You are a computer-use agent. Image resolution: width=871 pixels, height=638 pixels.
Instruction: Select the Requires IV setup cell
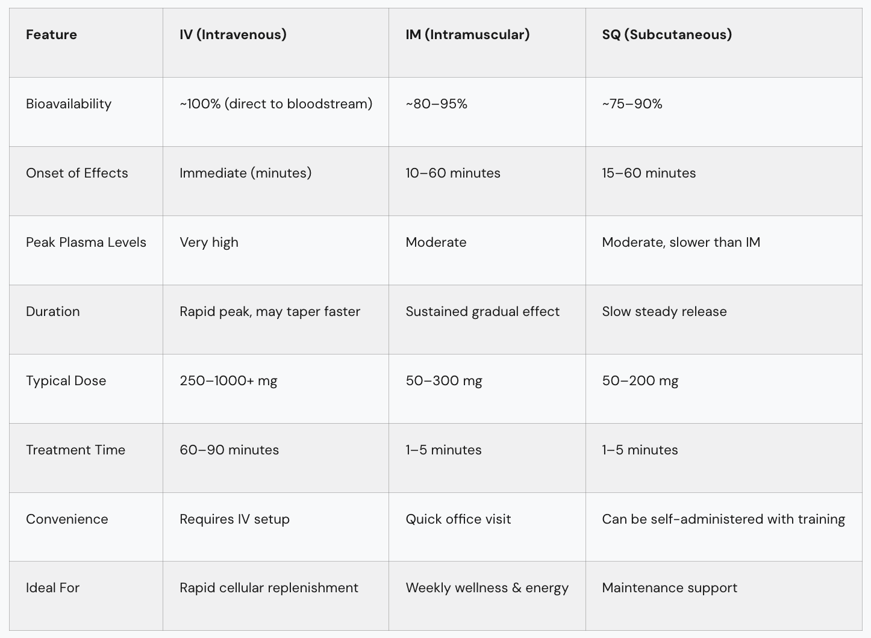pos(234,519)
